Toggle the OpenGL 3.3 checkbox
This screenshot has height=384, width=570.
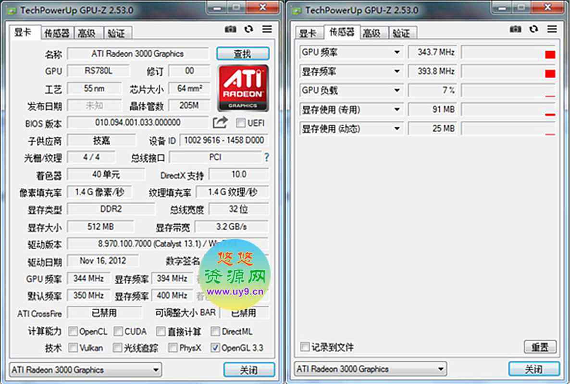(215, 348)
